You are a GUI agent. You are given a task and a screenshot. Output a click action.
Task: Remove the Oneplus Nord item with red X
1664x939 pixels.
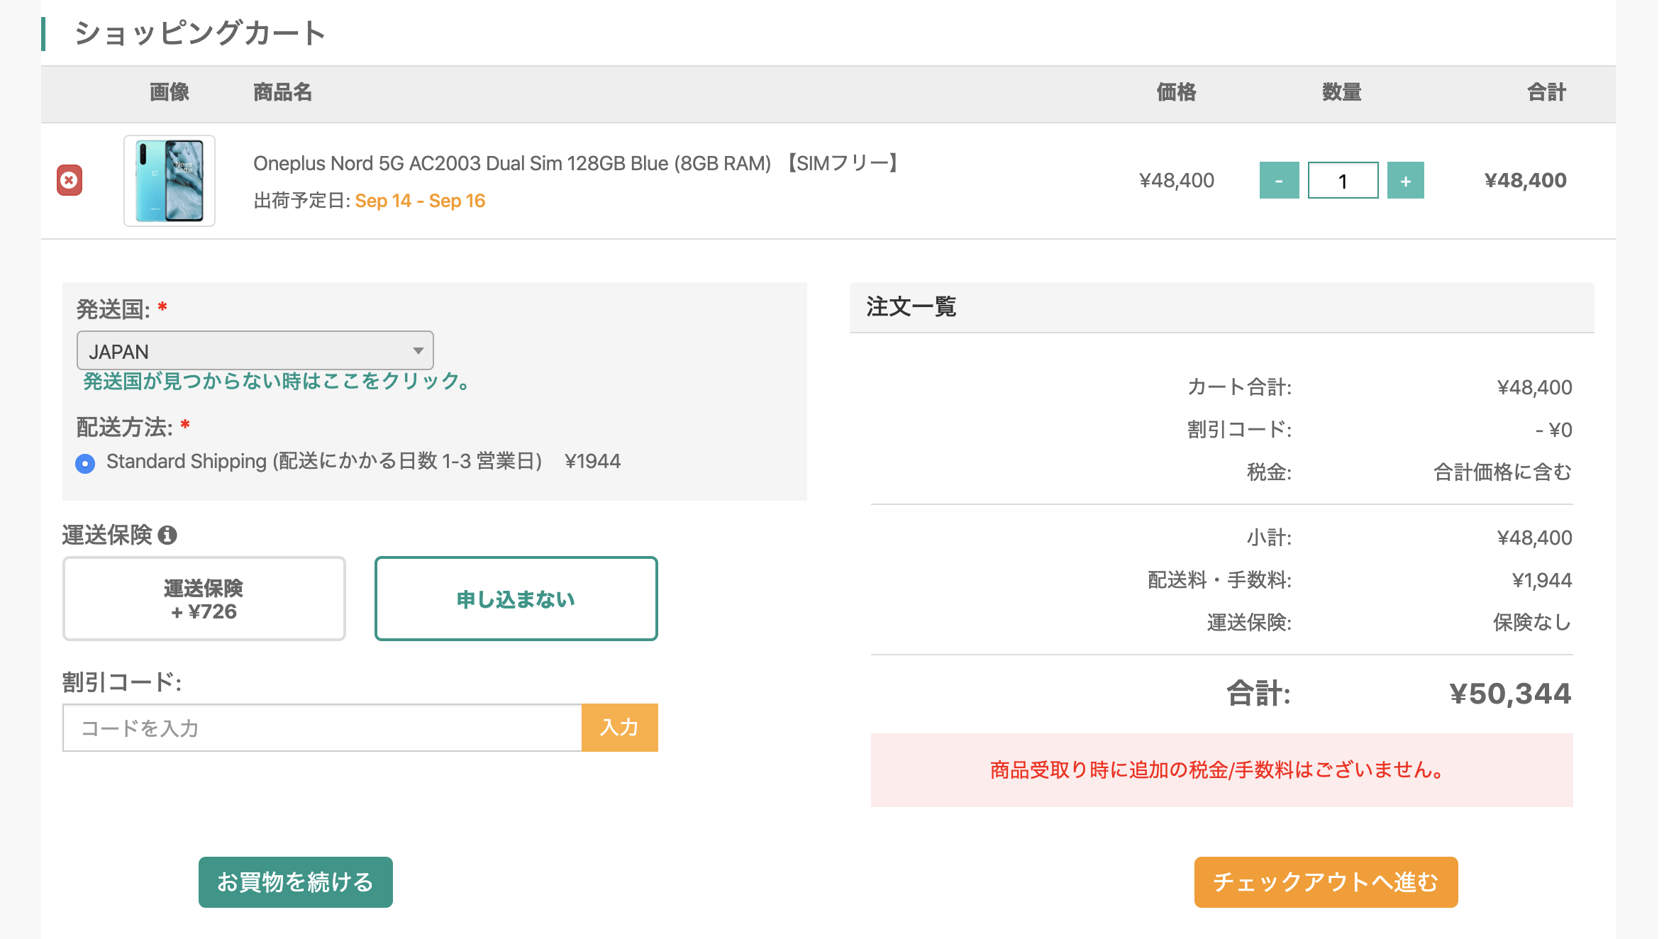click(70, 180)
